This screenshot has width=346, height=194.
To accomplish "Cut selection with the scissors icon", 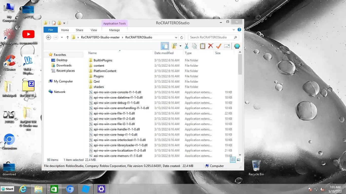I will (x=186, y=46).
